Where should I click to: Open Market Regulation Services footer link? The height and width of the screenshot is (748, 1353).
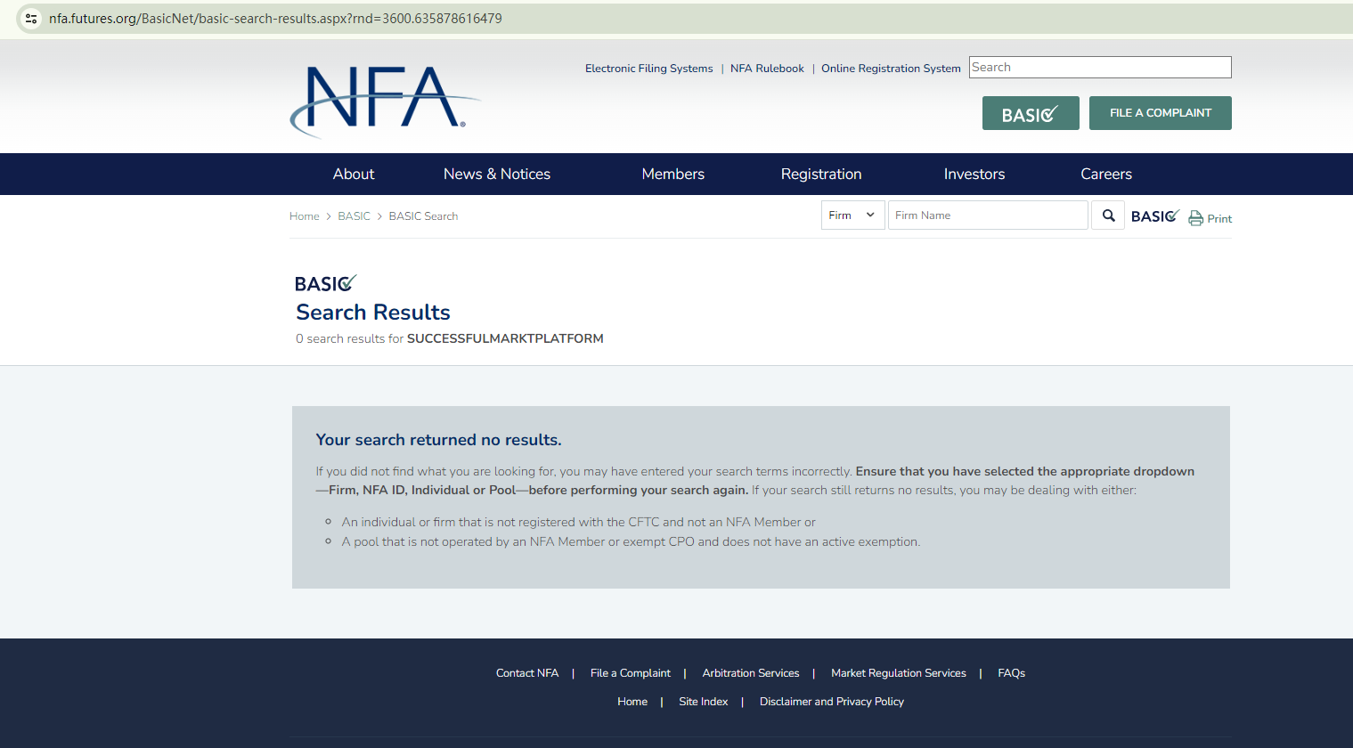[899, 673]
